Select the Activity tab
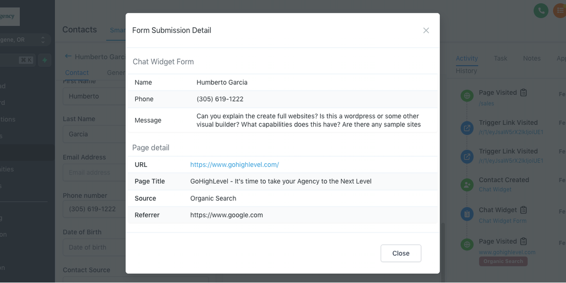This screenshot has width=566, height=283. (466, 58)
